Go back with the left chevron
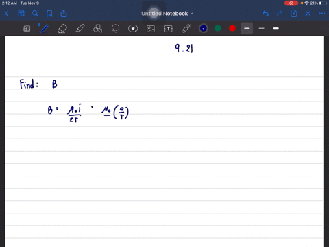 pyautogui.click(x=7, y=14)
